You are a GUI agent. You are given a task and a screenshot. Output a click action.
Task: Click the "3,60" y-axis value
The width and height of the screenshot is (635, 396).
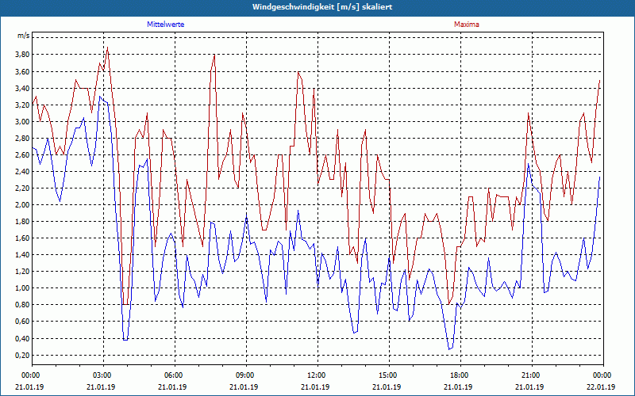pos(23,71)
